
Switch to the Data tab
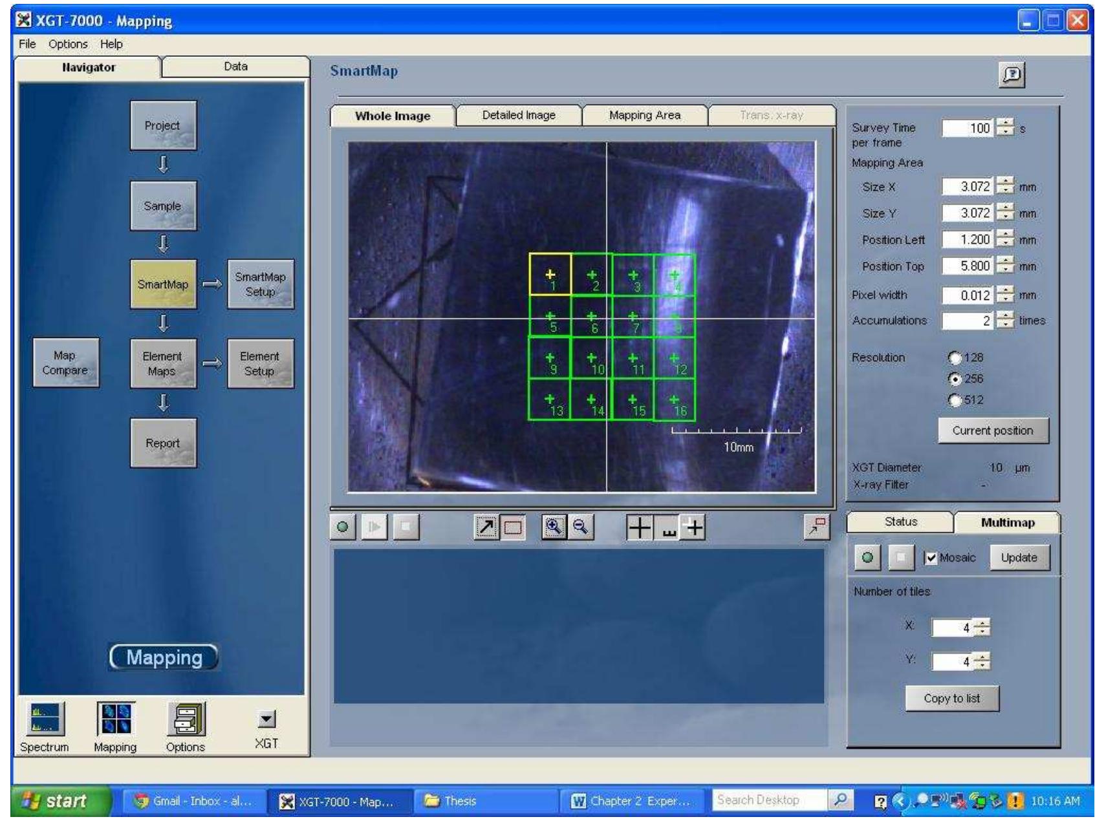click(x=235, y=67)
